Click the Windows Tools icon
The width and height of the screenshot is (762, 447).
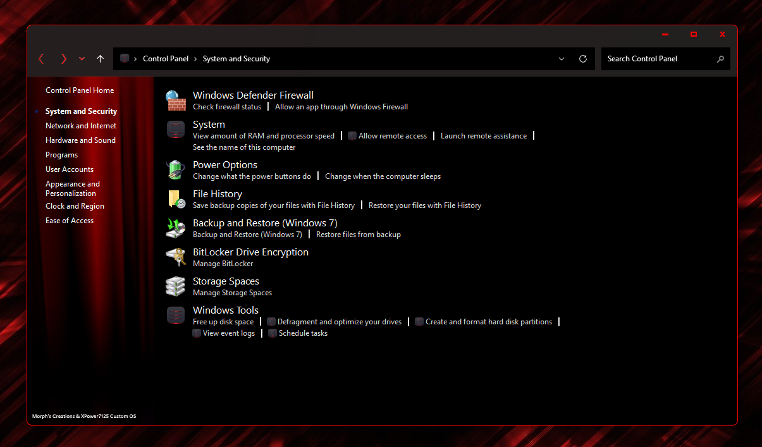[176, 315]
